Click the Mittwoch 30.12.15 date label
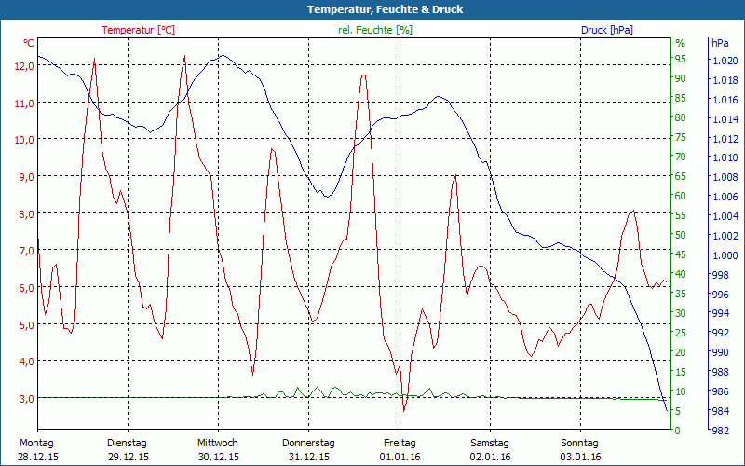The width and height of the screenshot is (745, 466). point(218,450)
